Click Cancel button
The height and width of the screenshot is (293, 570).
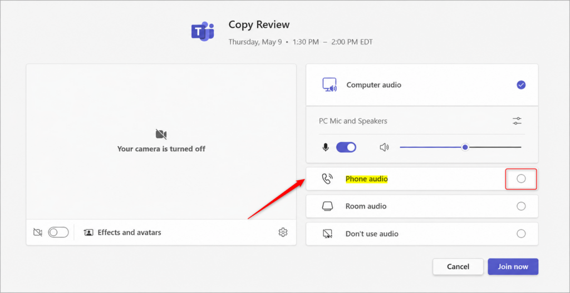tap(458, 266)
